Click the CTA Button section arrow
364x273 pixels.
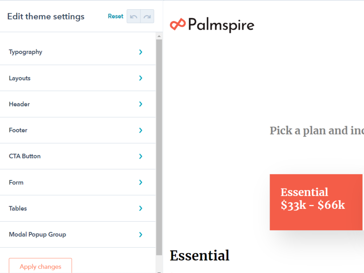pos(141,156)
